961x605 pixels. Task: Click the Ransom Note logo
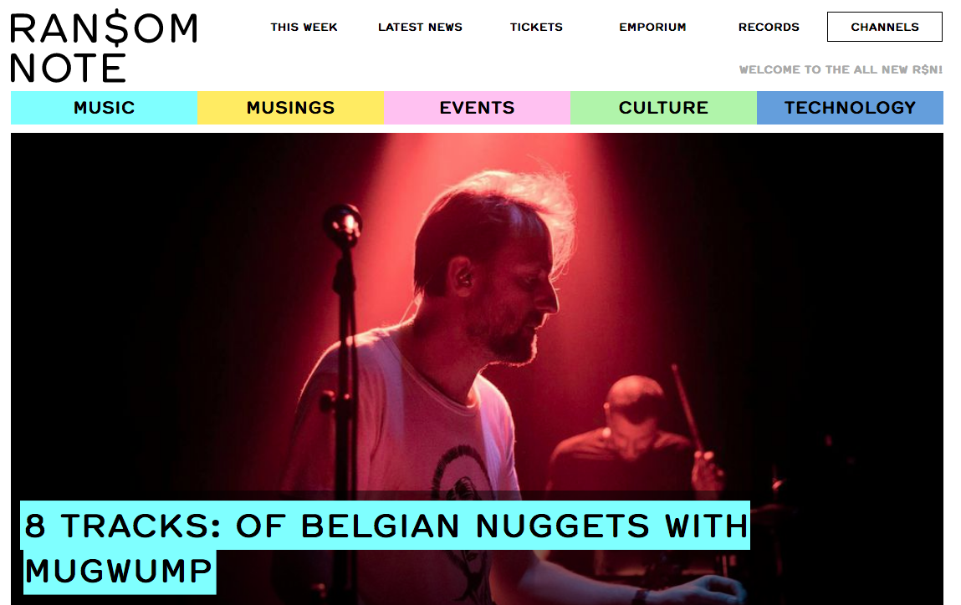click(105, 47)
